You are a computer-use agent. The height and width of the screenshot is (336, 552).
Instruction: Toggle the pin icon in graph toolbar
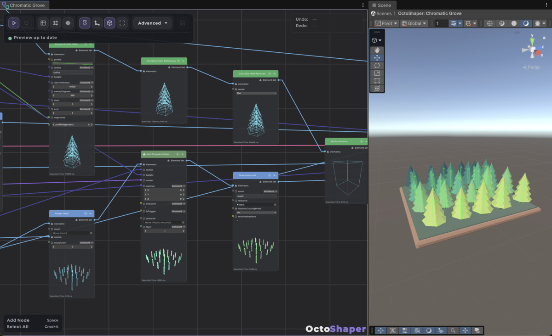point(85,23)
